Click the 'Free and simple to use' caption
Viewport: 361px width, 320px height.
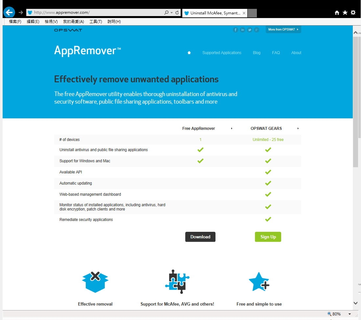pos(259,304)
